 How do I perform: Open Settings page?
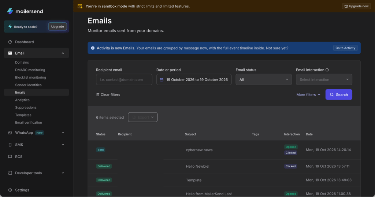pyautogui.click(x=22, y=190)
